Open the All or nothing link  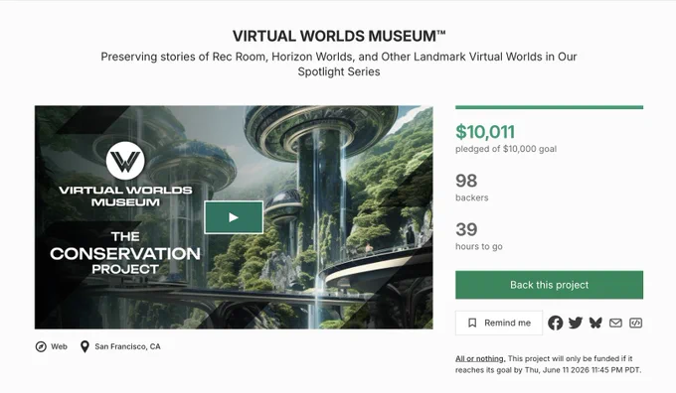[480, 358]
